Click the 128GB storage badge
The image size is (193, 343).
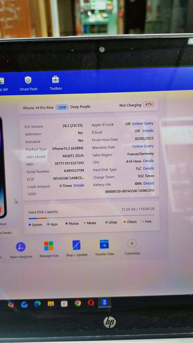pos(62,107)
